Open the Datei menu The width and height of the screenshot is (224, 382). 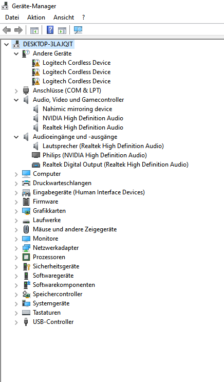coord(12,17)
